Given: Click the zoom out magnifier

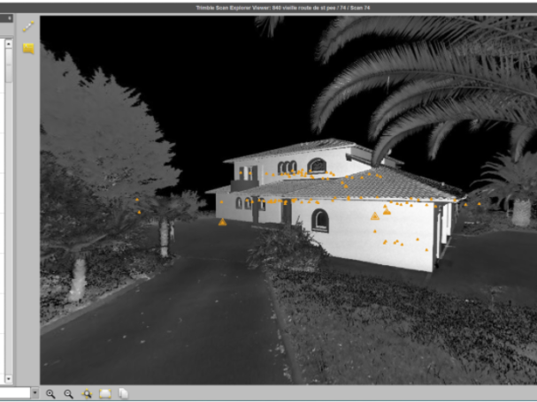Looking at the screenshot, I should (x=68, y=393).
